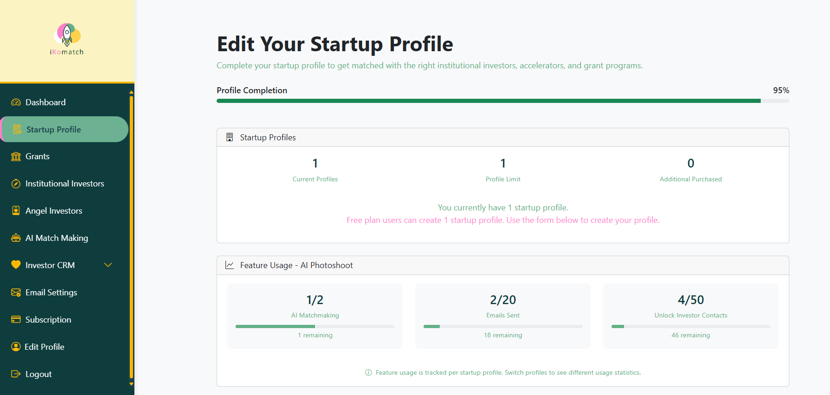Open the Startup Profile menu item
This screenshot has width=830, height=395.
pos(65,129)
